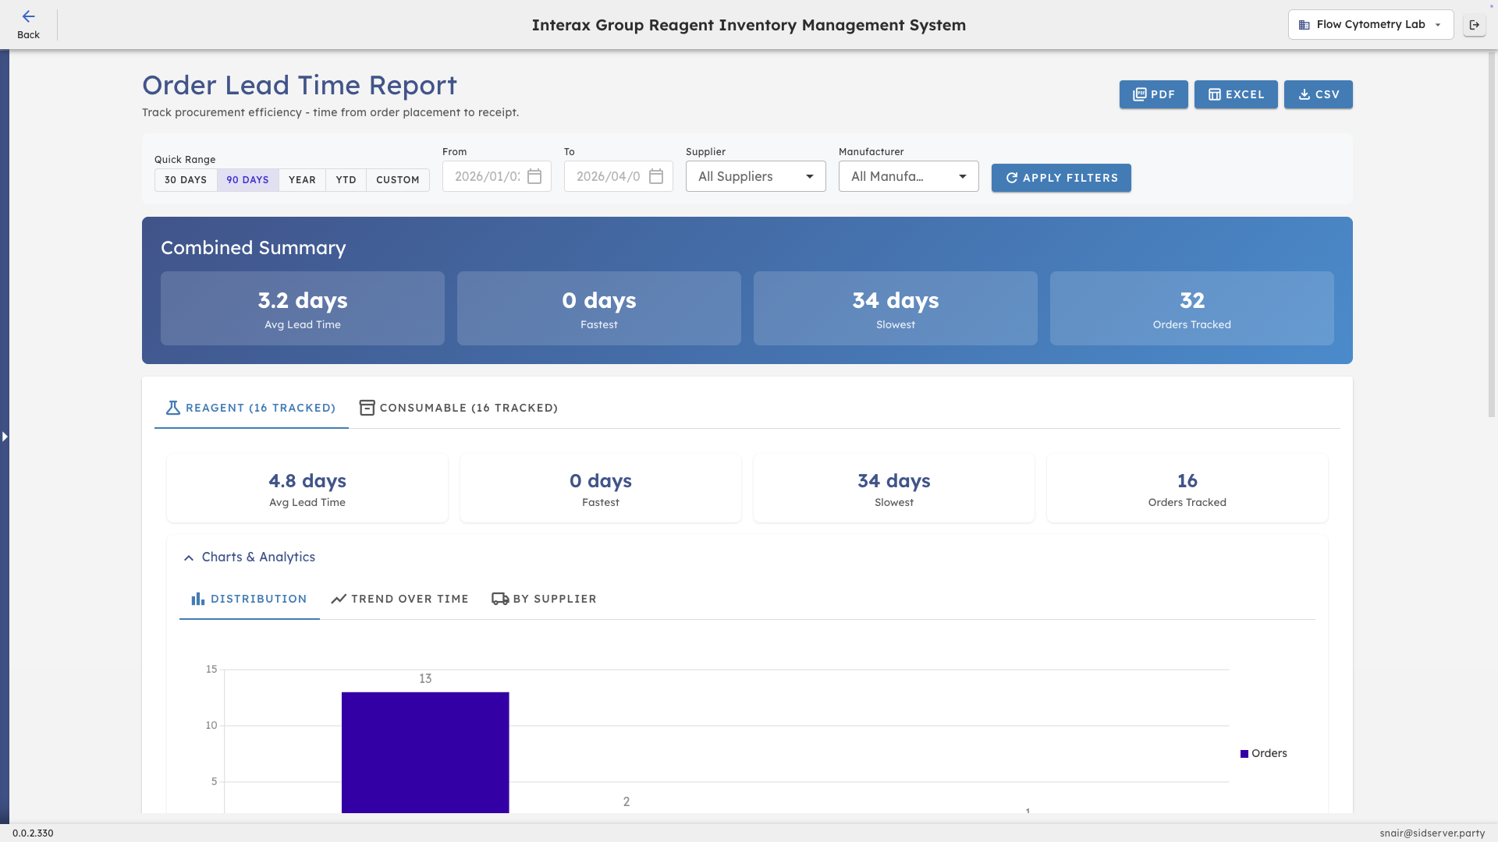Image resolution: width=1498 pixels, height=842 pixels.
Task: Select the CSV download icon
Action: point(1305,94)
